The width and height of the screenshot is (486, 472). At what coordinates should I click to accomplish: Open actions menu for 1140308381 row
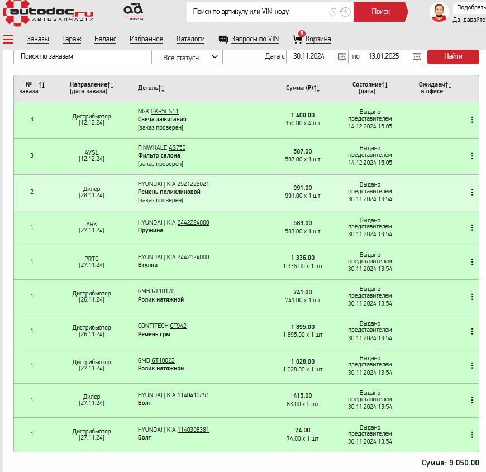click(x=472, y=435)
